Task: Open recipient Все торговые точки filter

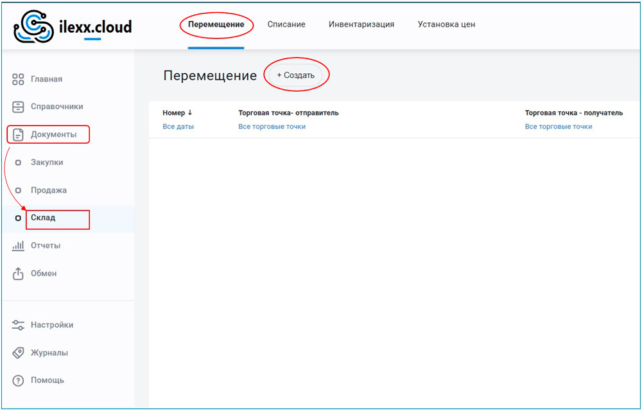Action: (558, 127)
